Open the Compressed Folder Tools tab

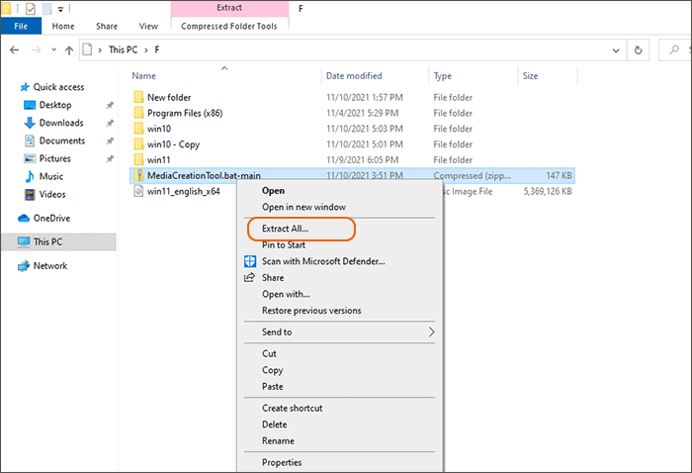229,26
